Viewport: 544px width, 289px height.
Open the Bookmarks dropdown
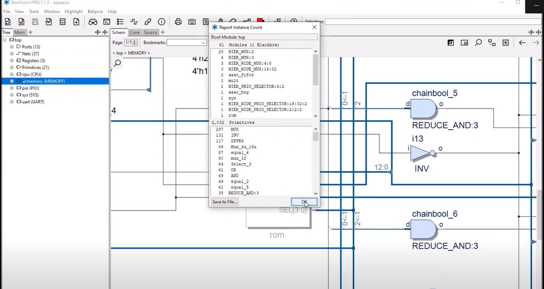(x=187, y=43)
